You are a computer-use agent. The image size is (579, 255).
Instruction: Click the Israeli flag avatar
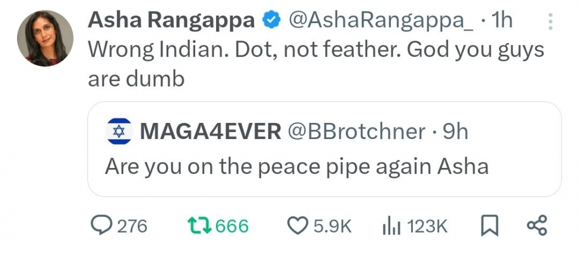coord(119,132)
